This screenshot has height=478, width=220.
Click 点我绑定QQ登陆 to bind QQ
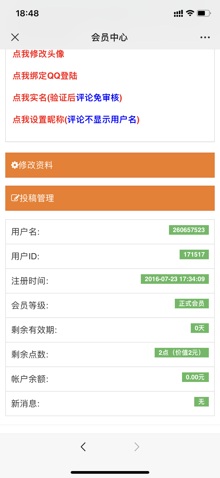[x=45, y=76]
